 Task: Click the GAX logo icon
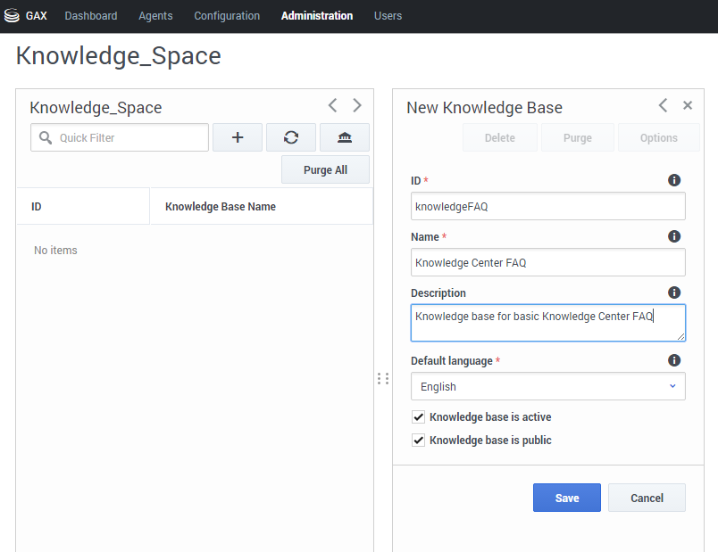coord(12,15)
